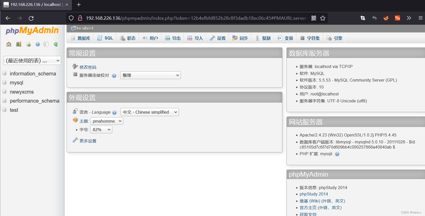Switch to the 状态 tab
The image size is (425, 216).
point(127,38)
